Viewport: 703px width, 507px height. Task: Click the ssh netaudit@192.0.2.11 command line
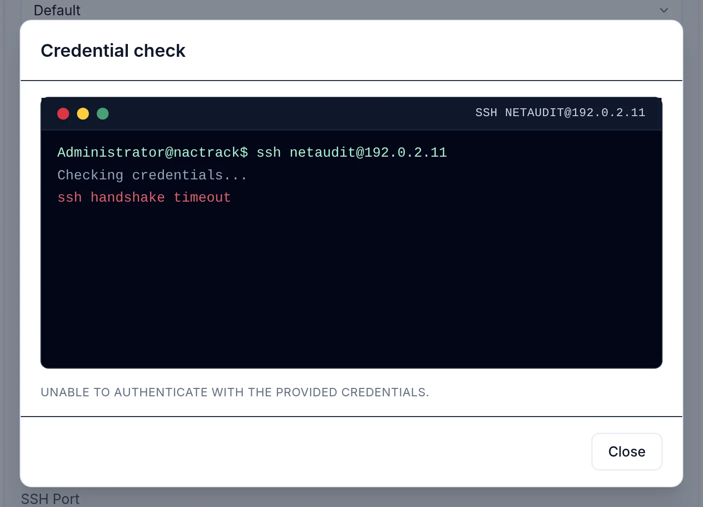coord(252,153)
